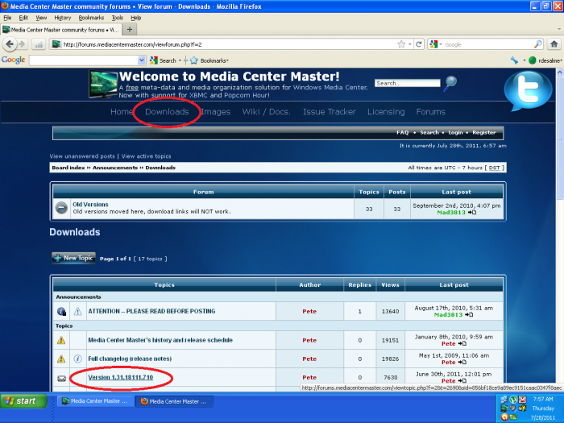The image size is (564, 423).
Task: Open the Old Versions subforum link
Action: coord(90,205)
